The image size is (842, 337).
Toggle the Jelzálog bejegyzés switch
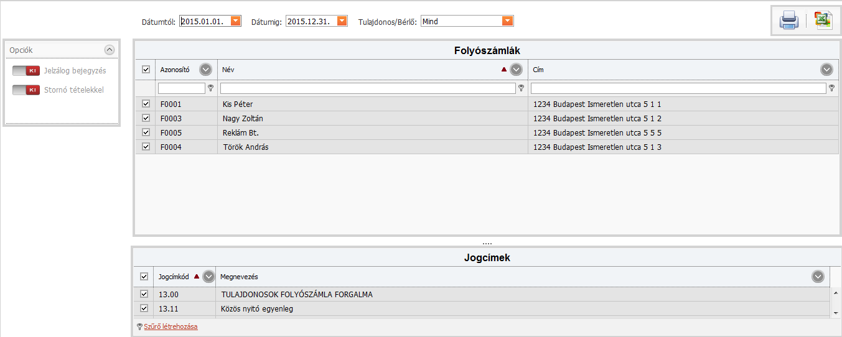pos(26,71)
